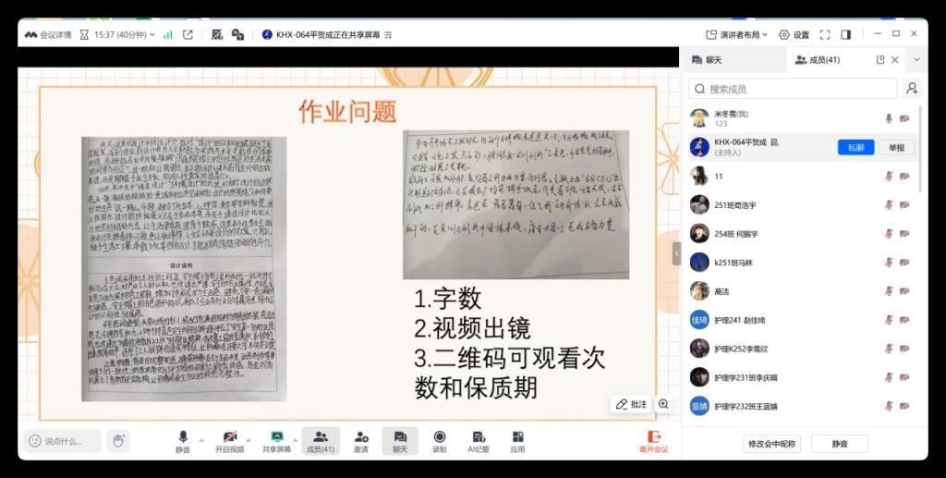Click the blue 私聊 button
The height and width of the screenshot is (478, 946).
tap(855, 148)
